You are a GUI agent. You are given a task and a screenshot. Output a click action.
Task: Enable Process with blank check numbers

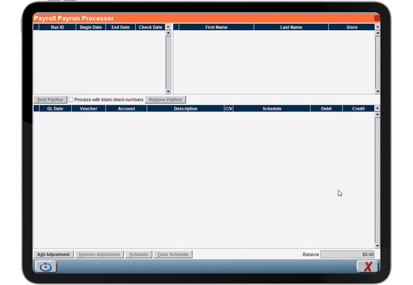(71, 99)
